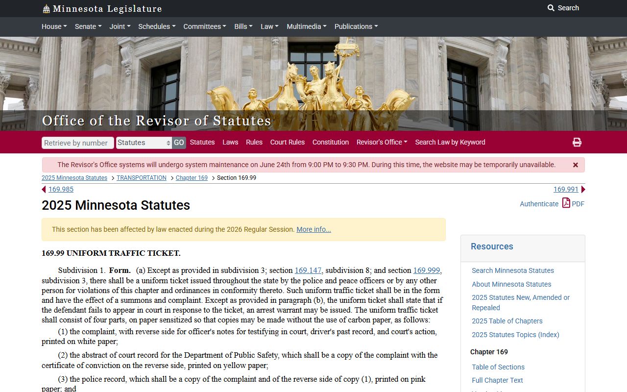Open the House dropdown menu

point(54,26)
